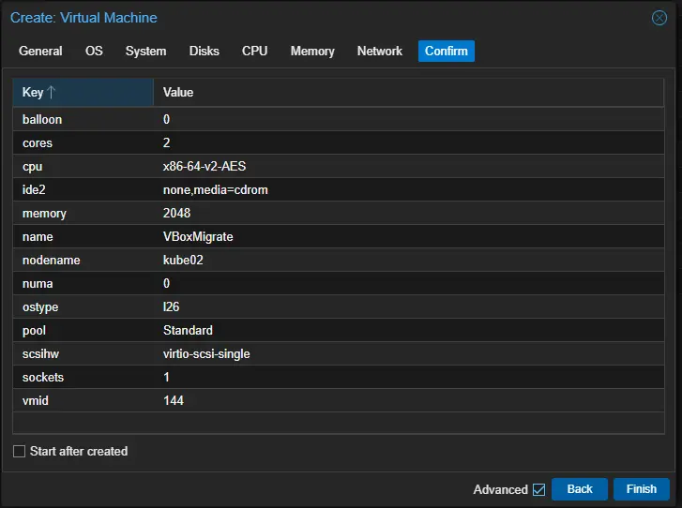Toggle the Start after created checkbox
This screenshot has width=682, height=508.
pos(20,452)
